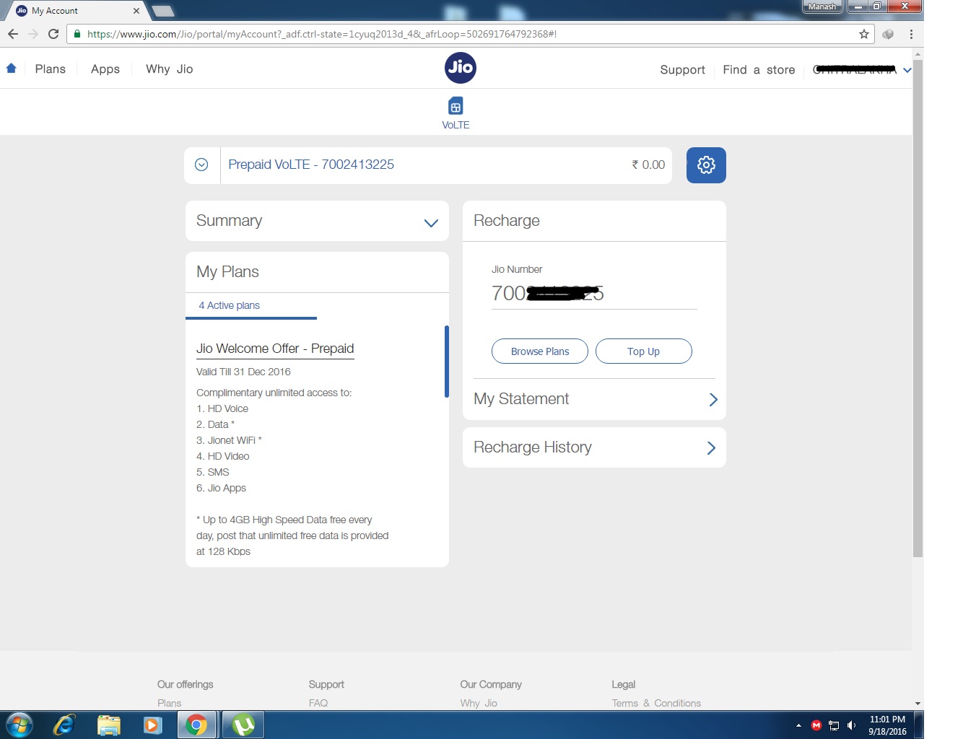Open account settings gear button
Screen dimensions: 976x739
[x=705, y=165]
